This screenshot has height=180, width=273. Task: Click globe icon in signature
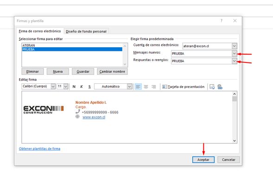77,117
